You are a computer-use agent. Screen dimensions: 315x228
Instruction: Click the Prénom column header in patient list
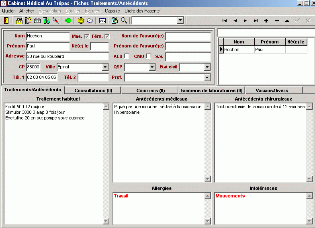point(270,42)
